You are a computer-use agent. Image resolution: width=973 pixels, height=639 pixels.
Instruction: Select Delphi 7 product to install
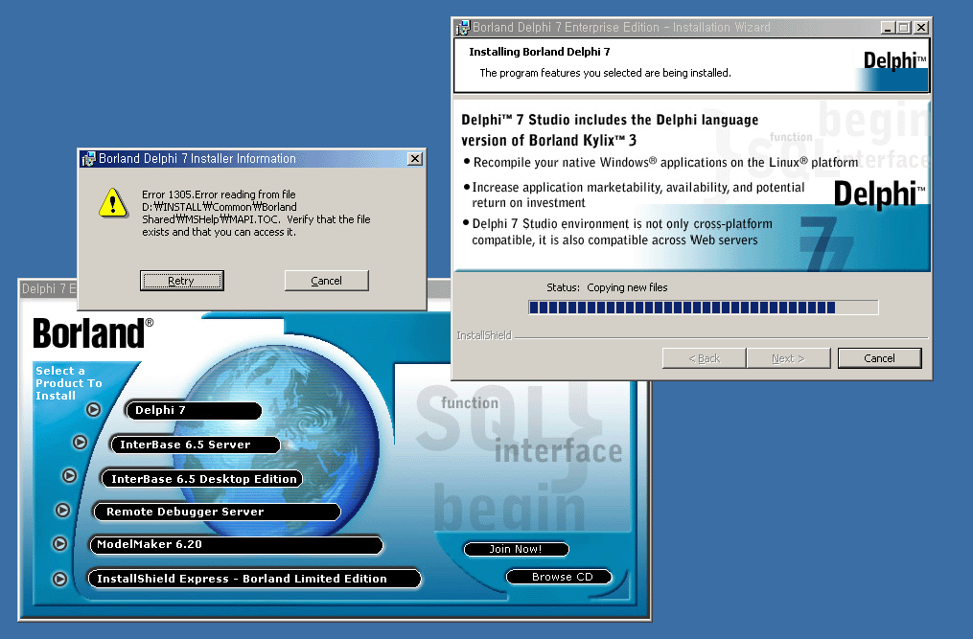[x=194, y=411]
